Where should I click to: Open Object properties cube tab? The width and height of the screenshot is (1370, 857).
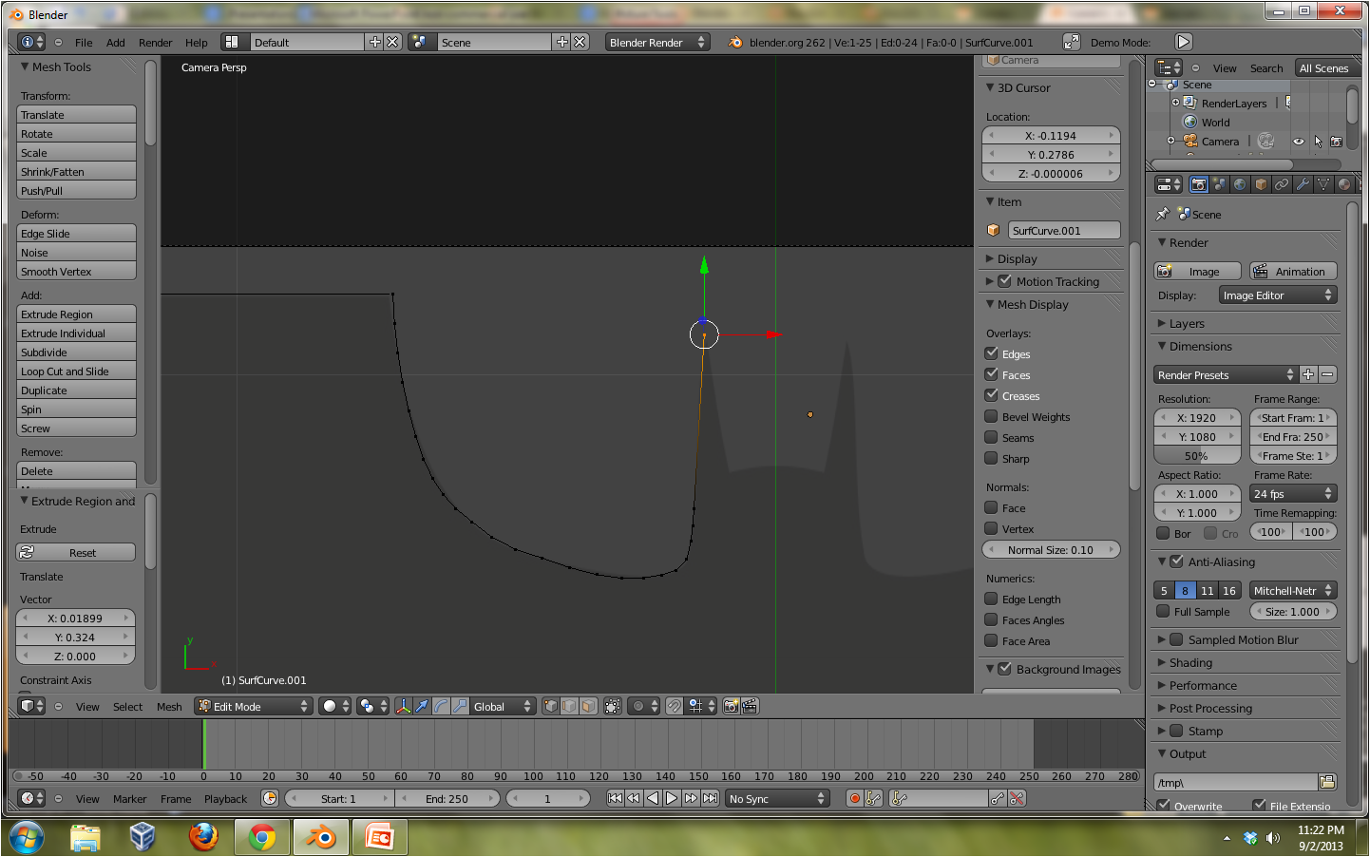1261,184
